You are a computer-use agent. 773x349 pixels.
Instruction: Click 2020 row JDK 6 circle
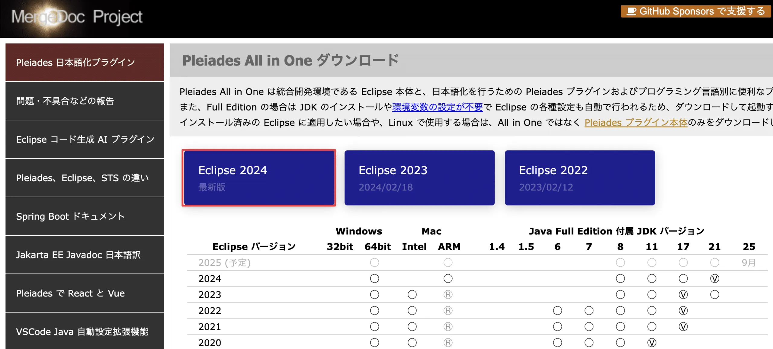pyautogui.click(x=558, y=343)
